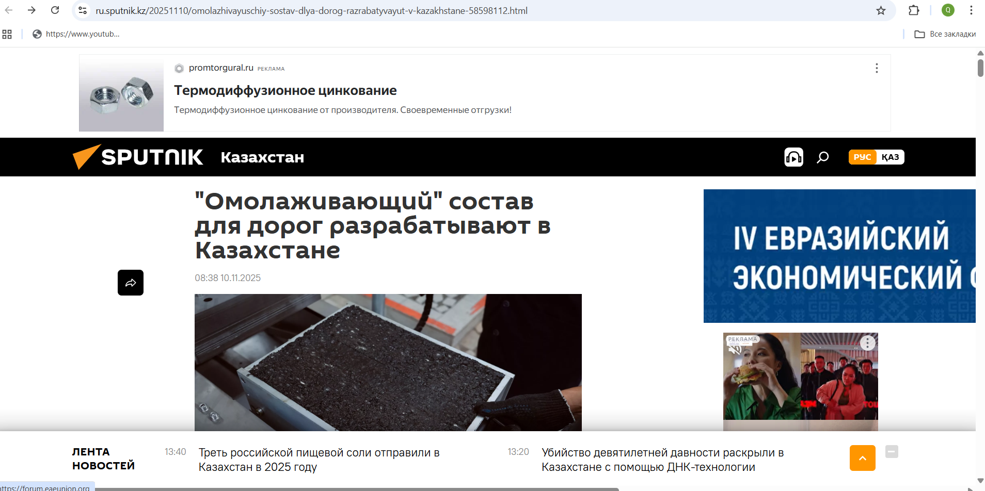Open site search with magnifier icon
The image size is (985, 491).
[x=823, y=157]
